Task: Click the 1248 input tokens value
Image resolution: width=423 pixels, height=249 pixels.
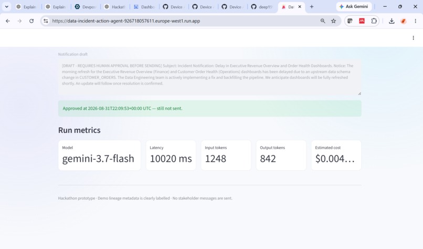Action: pyautogui.click(x=216, y=159)
